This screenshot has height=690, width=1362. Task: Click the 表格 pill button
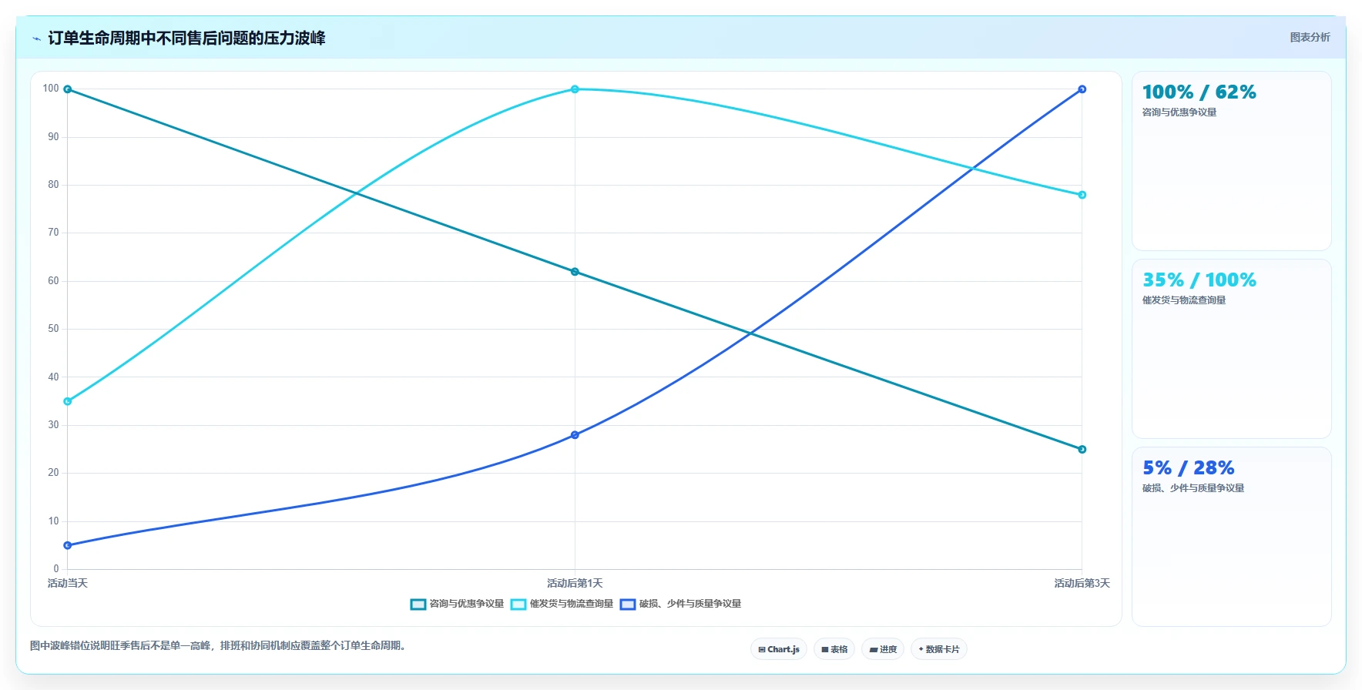(834, 649)
